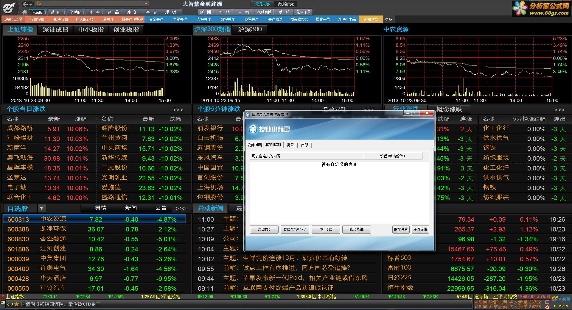The width and height of the screenshot is (572, 310).
Task: Switch to the 公告 tab in 自选股 panel
Action: pyautogui.click(x=161, y=208)
